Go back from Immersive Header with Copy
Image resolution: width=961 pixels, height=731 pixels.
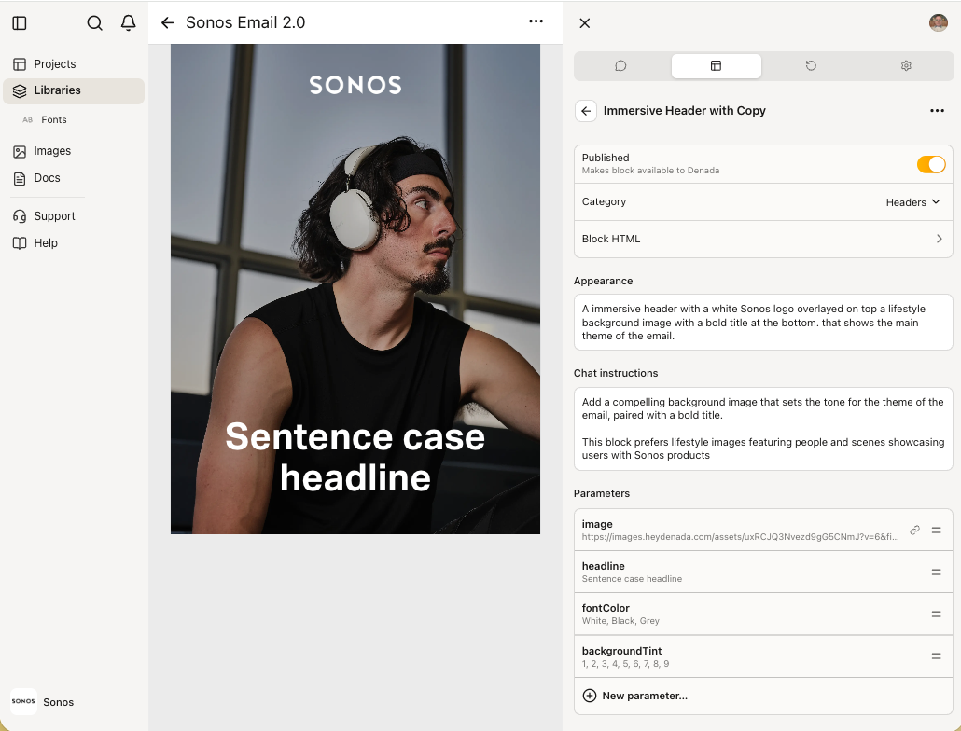coord(586,111)
